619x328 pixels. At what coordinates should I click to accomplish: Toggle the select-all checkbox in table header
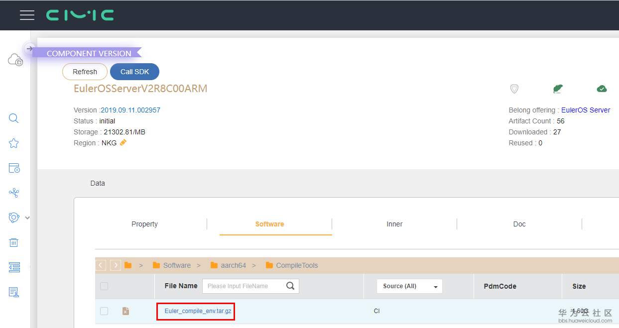pyautogui.click(x=104, y=286)
